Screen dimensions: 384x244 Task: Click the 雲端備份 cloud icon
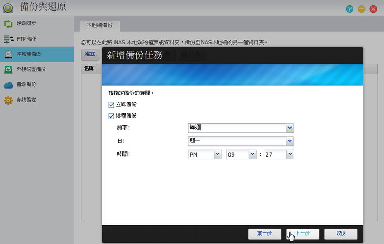[x=8, y=84]
